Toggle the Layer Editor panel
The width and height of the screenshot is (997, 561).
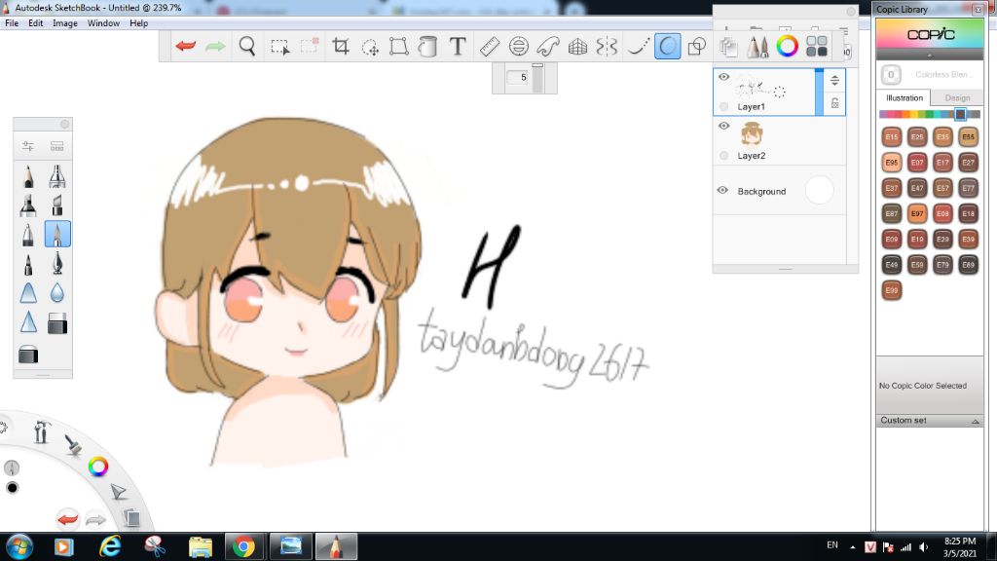point(728,47)
